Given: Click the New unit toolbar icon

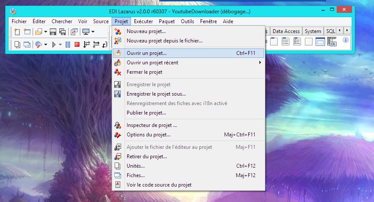Looking at the screenshot, I should tap(17, 32).
